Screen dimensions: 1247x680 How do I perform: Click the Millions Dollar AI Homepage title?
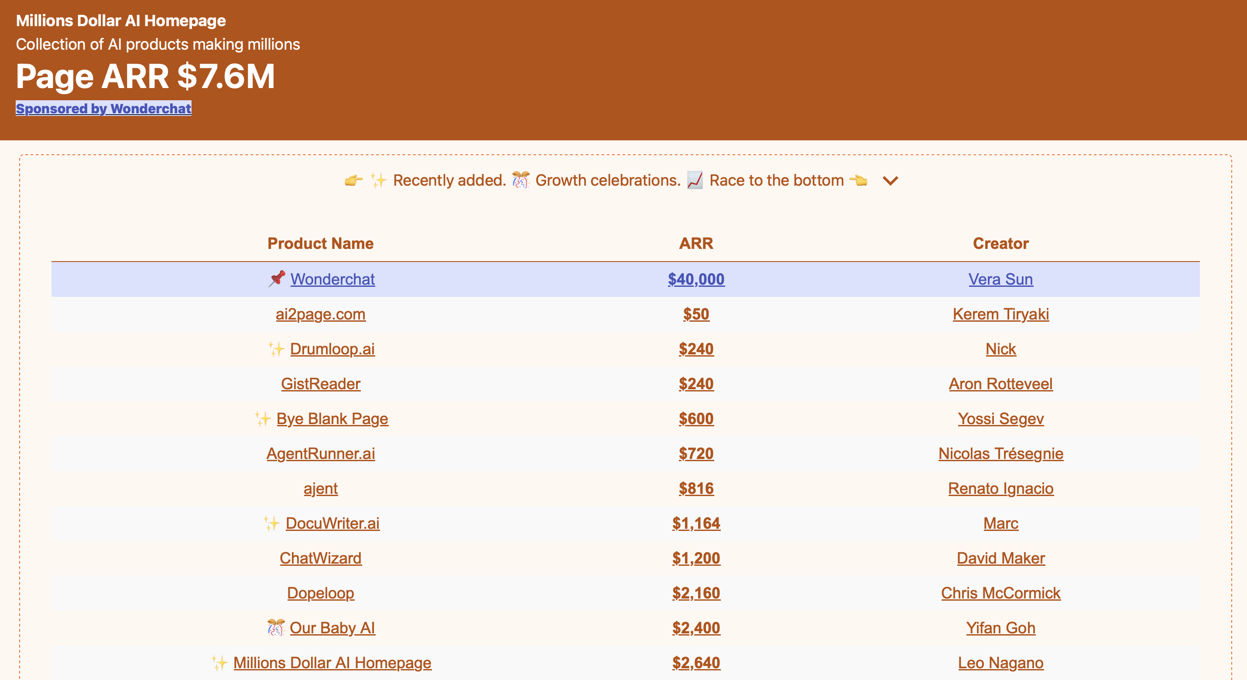121,21
